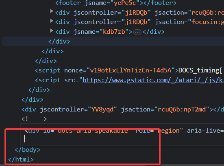The height and width of the screenshot is (166, 224).
Task: Select the div jscontroller YV8yqd line
Action: point(123,109)
